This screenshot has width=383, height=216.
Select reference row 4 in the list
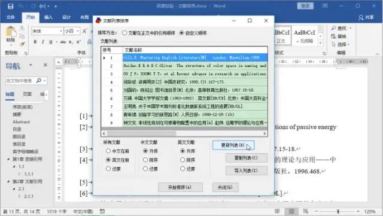(184, 82)
